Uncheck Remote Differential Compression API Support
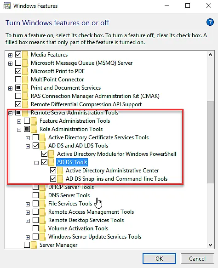 click(18, 104)
